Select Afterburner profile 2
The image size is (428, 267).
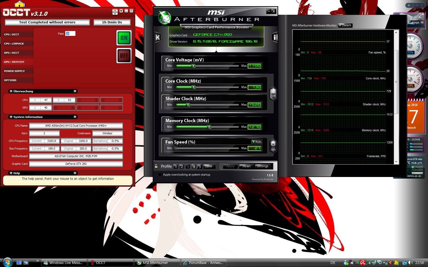(182, 166)
